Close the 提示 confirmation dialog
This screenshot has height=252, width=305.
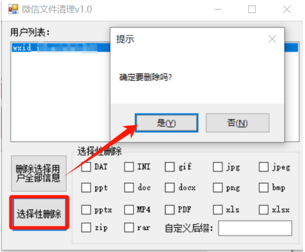[272, 39]
